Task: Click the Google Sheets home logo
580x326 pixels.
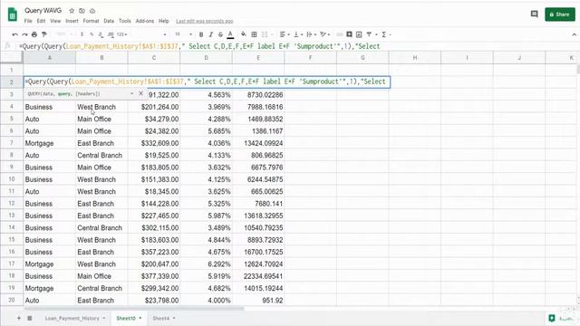Action: [12, 14]
